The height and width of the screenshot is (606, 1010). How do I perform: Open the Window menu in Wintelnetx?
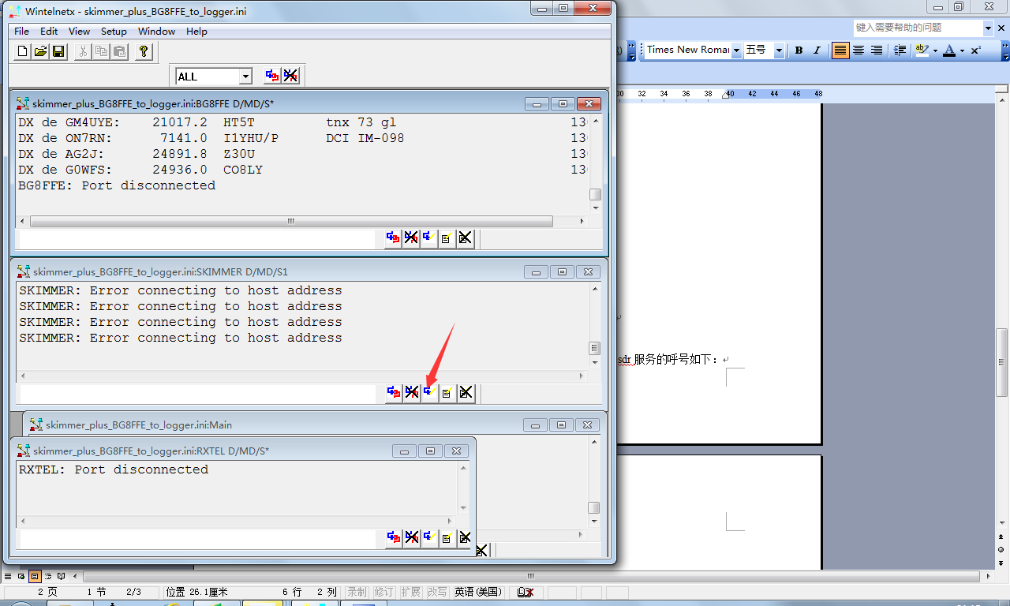click(156, 32)
